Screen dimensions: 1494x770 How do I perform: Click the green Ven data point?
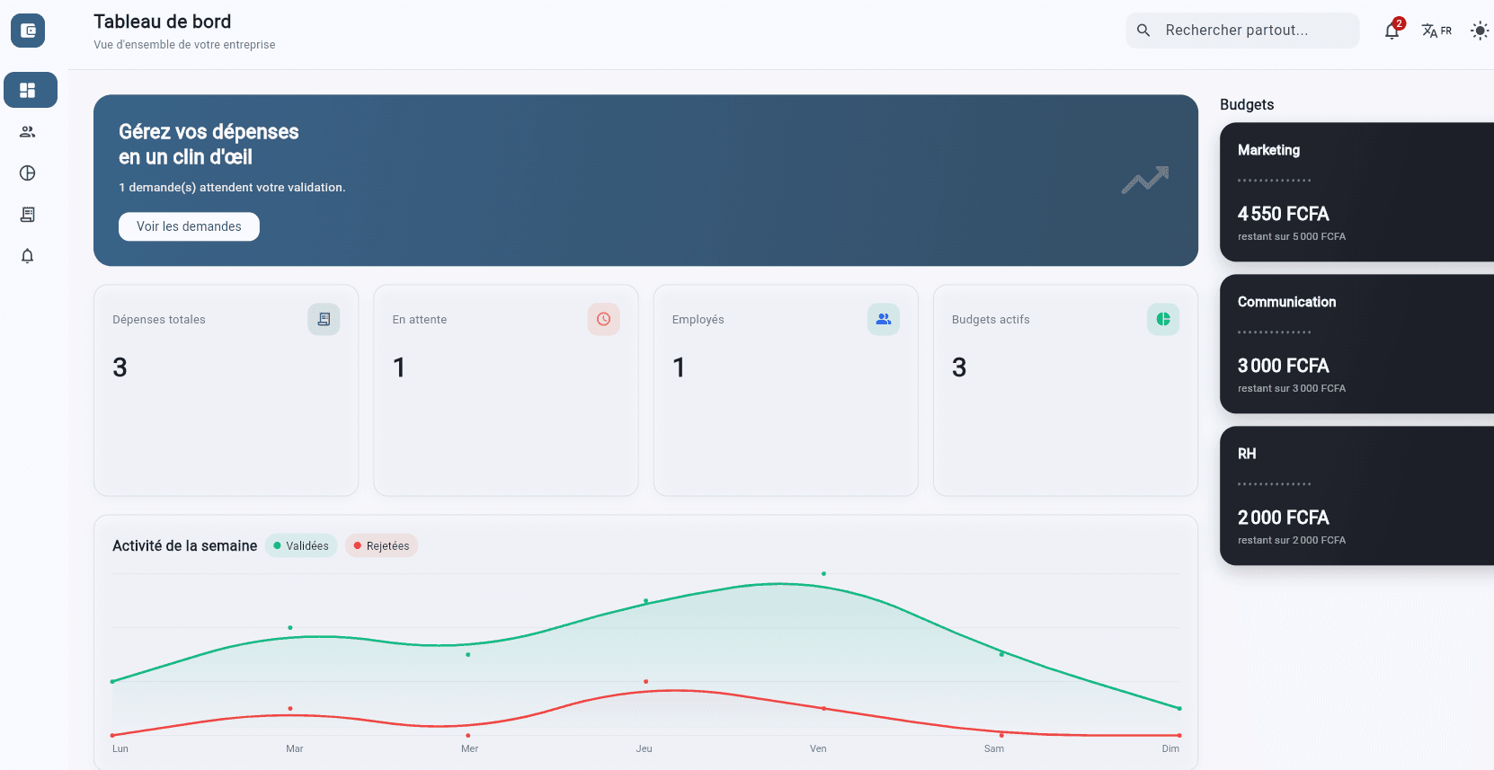[x=823, y=573]
